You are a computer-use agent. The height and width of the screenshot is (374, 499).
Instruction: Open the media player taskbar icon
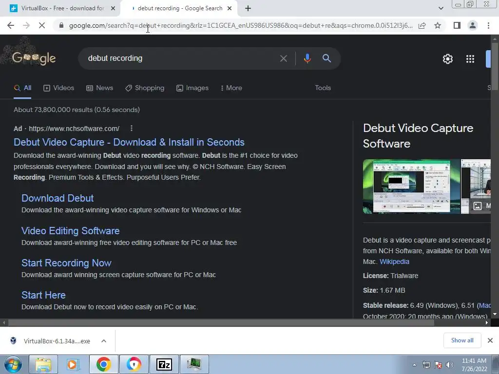pos(73,364)
